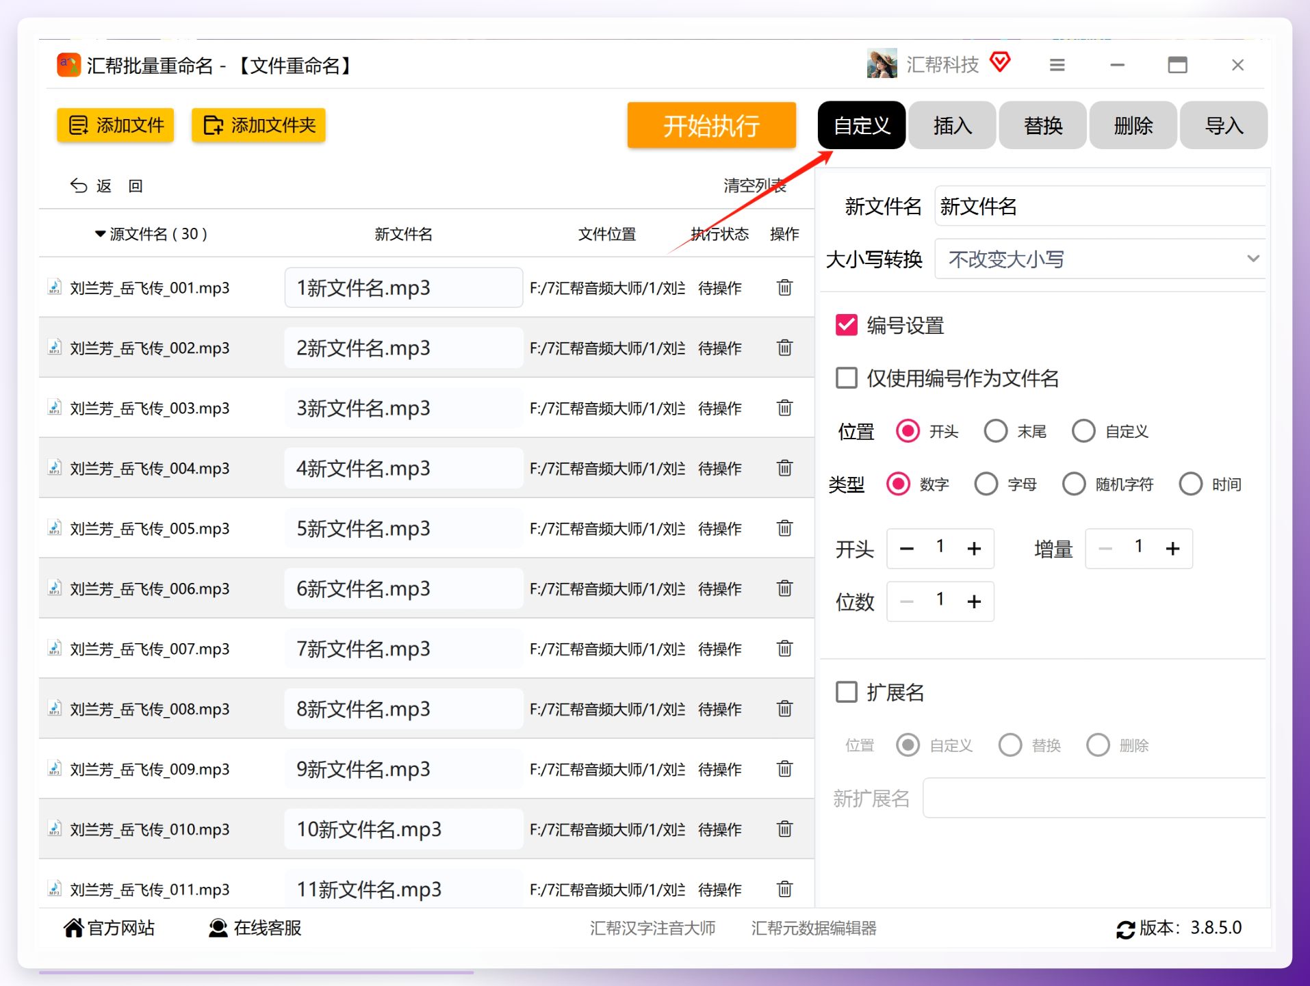Increase 开头 value with plus button
The height and width of the screenshot is (986, 1310).
[974, 548]
